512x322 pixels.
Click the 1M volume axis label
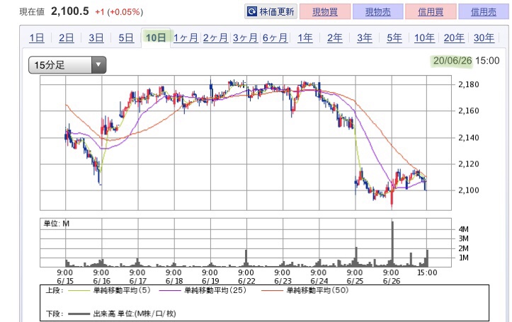point(464,258)
